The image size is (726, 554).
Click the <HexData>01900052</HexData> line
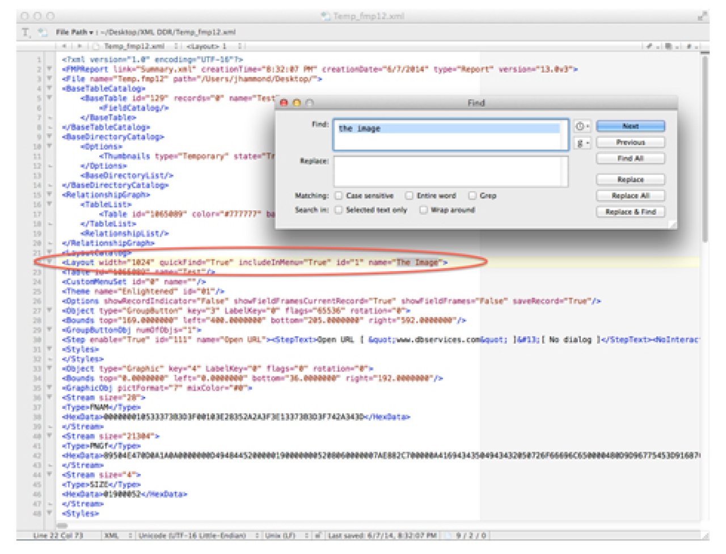124,494
